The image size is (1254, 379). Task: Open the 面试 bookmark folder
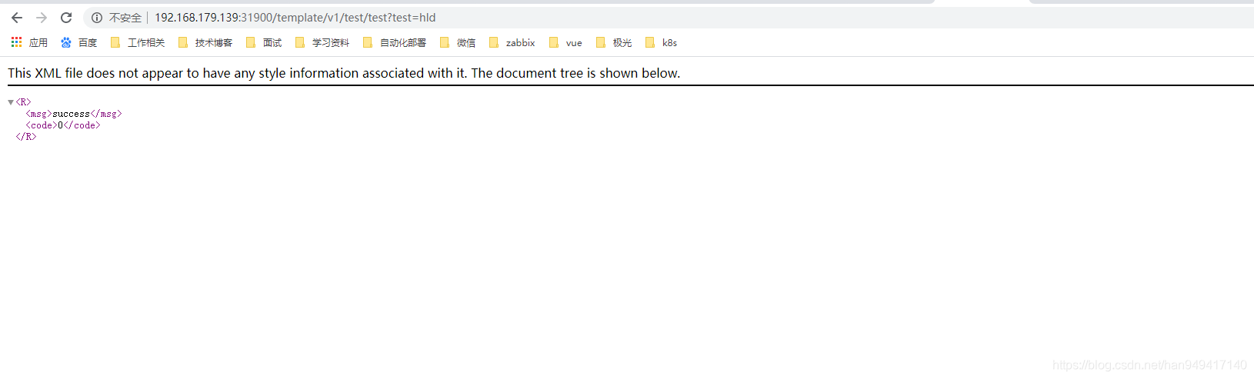pyautogui.click(x=264, y=43)
